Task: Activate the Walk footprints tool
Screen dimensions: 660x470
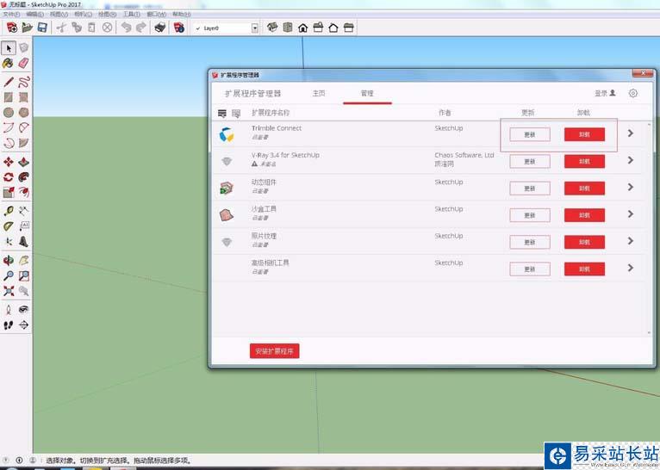Action: (9, 325)
